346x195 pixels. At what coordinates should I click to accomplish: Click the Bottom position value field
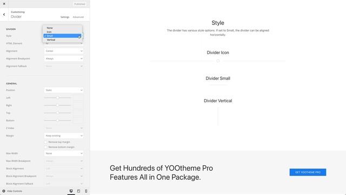coord(78,120)
